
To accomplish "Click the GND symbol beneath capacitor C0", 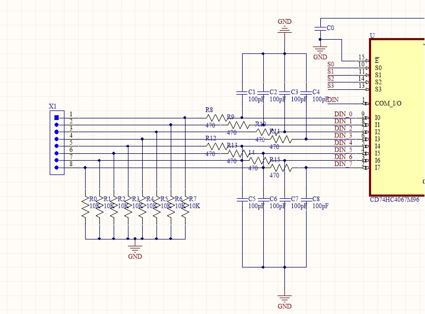I will pyautogui.click(x=320, y=52).
